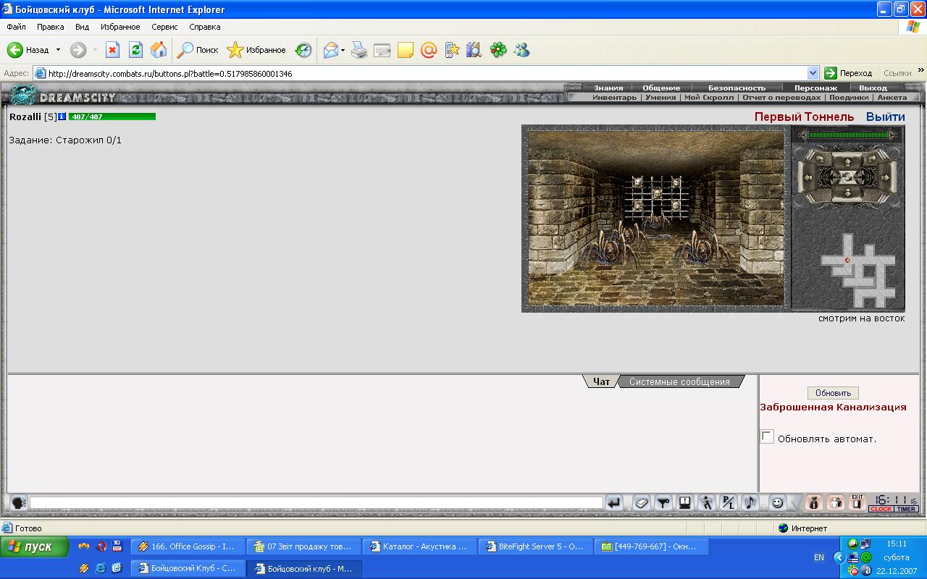Open the Файл menu
This screenshot has width=927, height=579.
click(16, 27)
